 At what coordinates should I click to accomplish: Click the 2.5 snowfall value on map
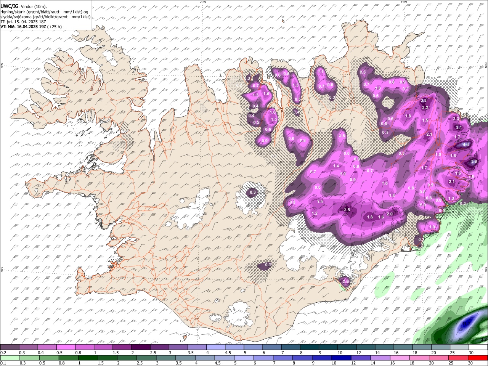coord(347,210)
